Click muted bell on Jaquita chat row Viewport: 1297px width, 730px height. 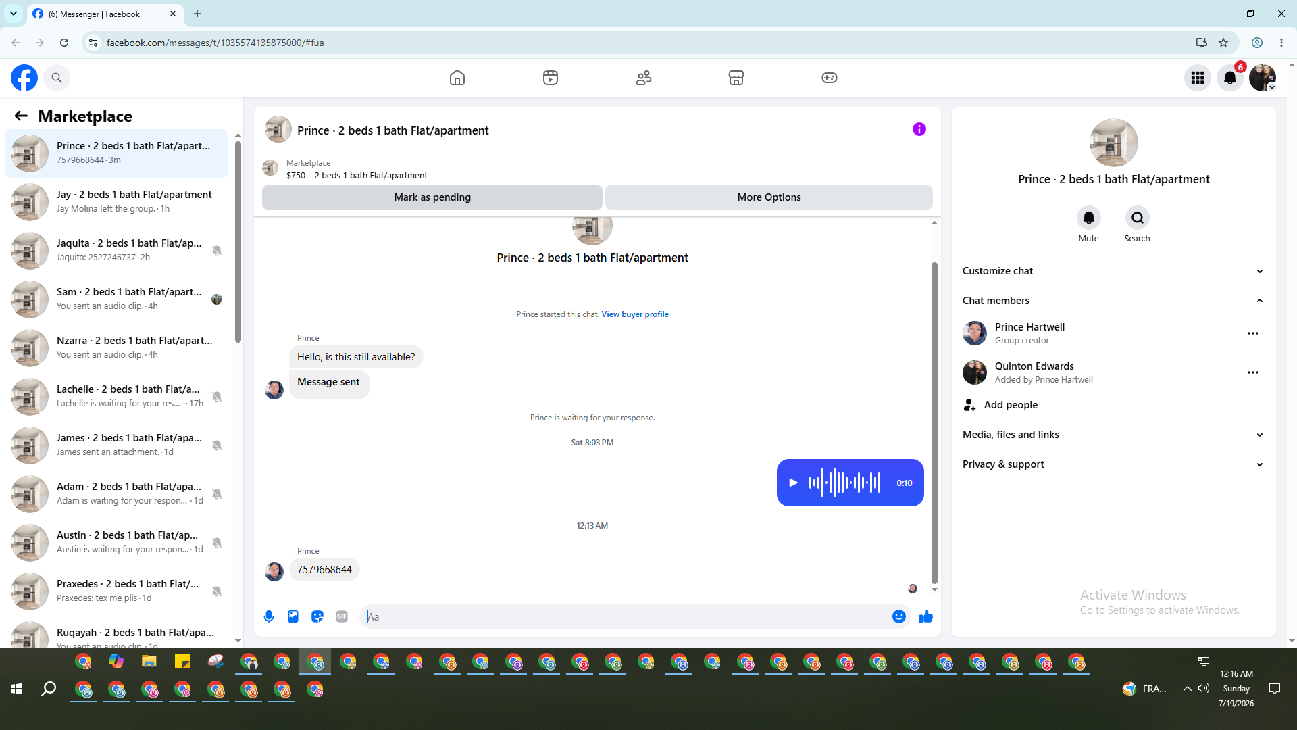pyautogui.click(x=217, y=251)
